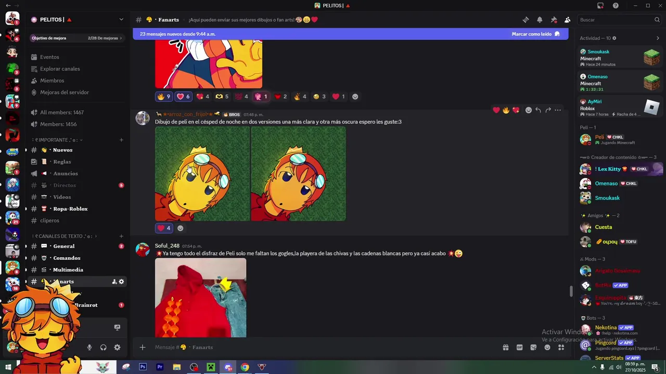Toggle the fire reaction with count 9
This screenshot has width=666, height=374.
(x=164, y=97)
